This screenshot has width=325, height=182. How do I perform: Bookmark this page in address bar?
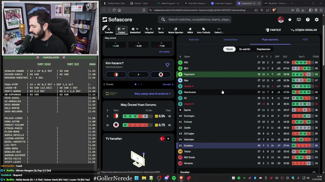click(x=144, y=10)
